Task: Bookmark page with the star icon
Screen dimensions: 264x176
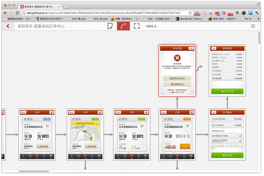Action: coord(190,13)
